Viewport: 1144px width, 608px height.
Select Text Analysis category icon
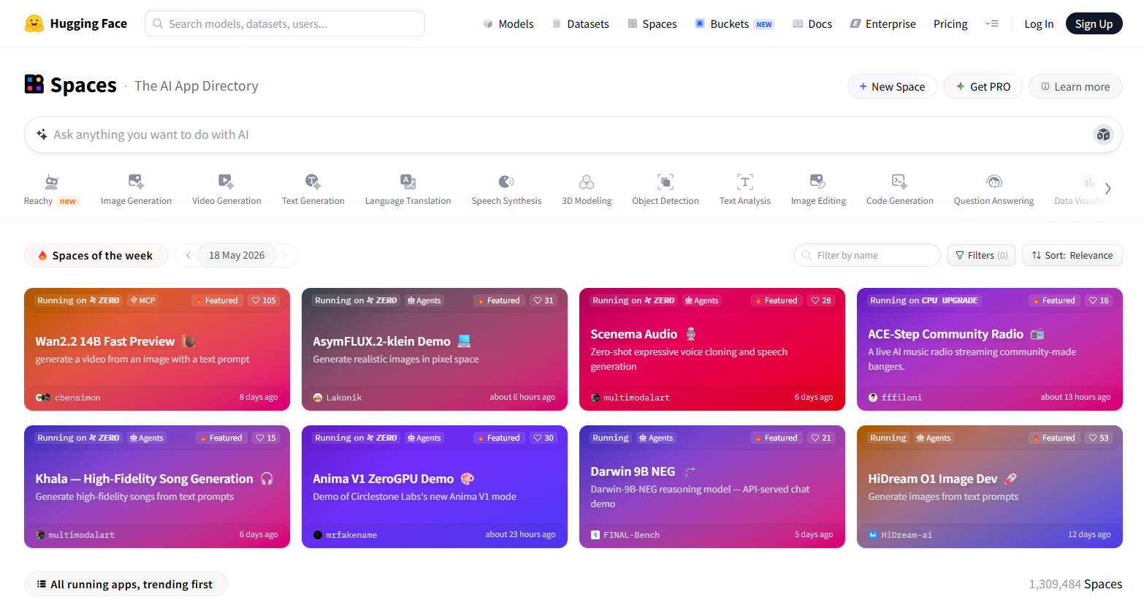pyautogui.click(x=744, y=181)
